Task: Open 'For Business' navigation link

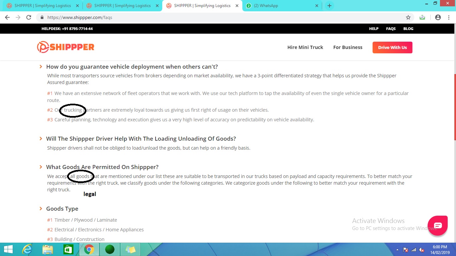Action: pyautogui.click(x=348, y=47)
